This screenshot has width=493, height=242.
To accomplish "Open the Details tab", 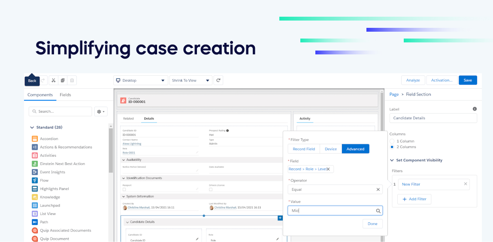I will 149,119.
